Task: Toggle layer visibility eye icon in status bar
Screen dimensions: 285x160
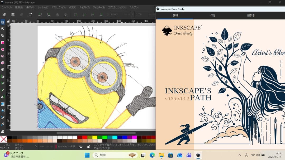Action: [81, 146]
